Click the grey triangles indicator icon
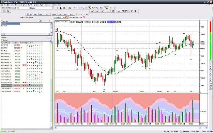 coord(97,8)
